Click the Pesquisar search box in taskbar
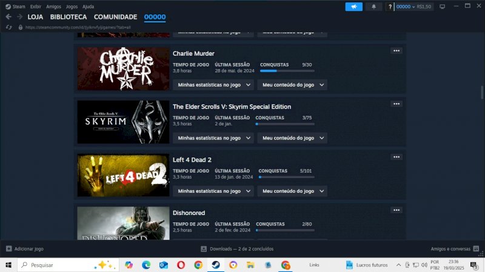The image size is (485, 272). (x=68, y=265)
